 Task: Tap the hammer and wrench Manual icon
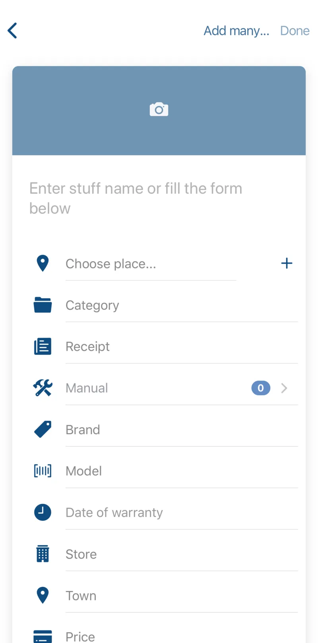[43, 388]
